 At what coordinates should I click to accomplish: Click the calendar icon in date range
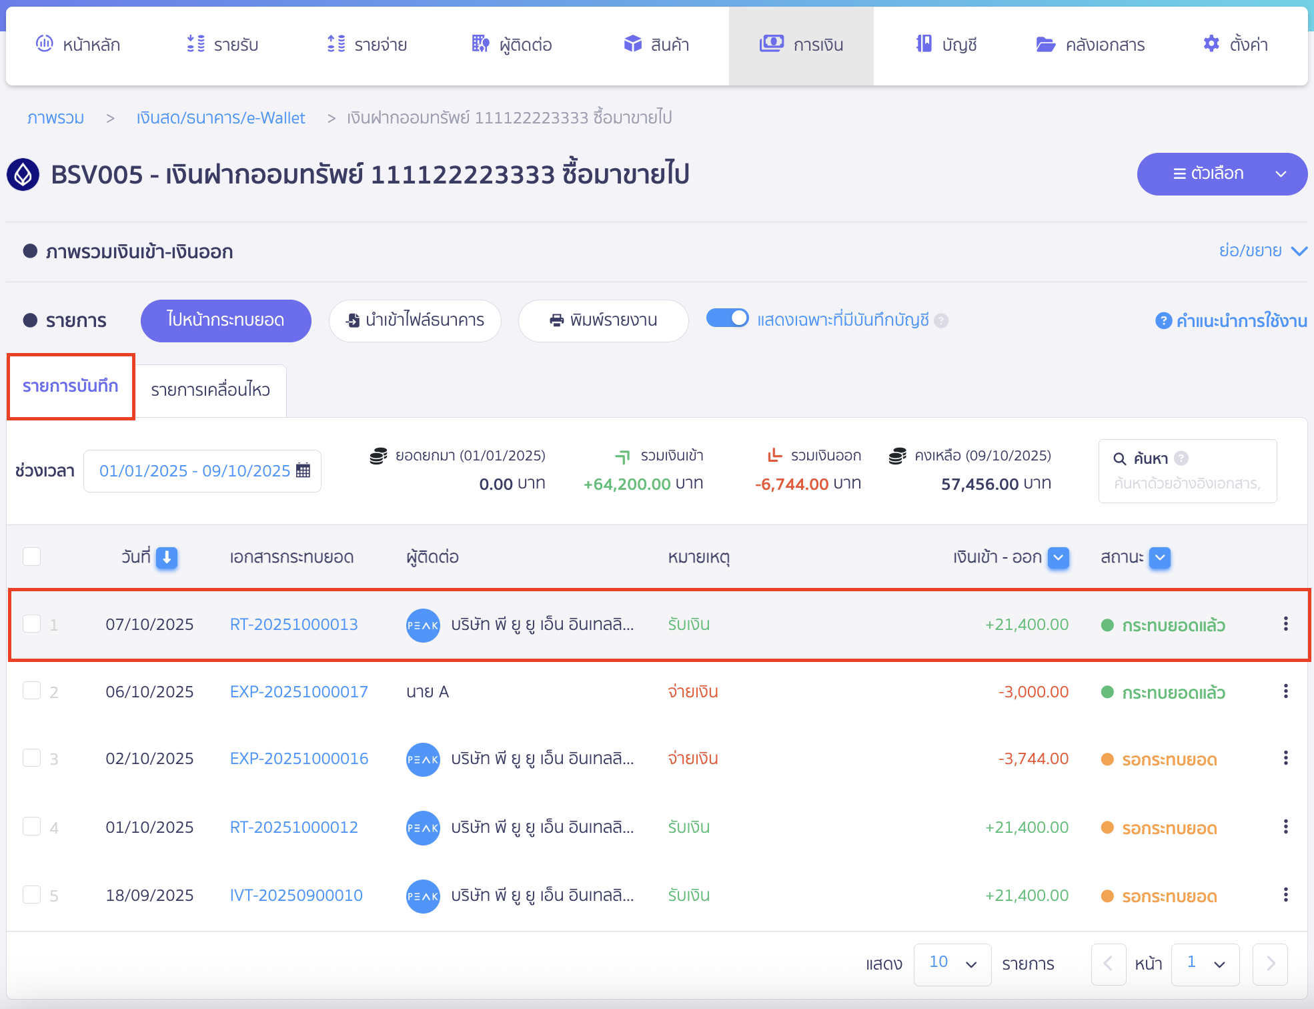pos(303,470)
